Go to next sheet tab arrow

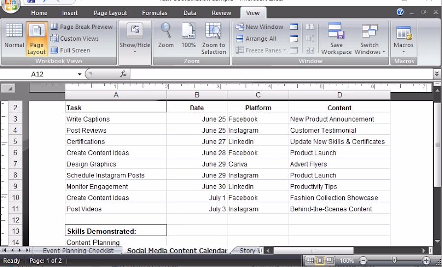click(20, 250)
